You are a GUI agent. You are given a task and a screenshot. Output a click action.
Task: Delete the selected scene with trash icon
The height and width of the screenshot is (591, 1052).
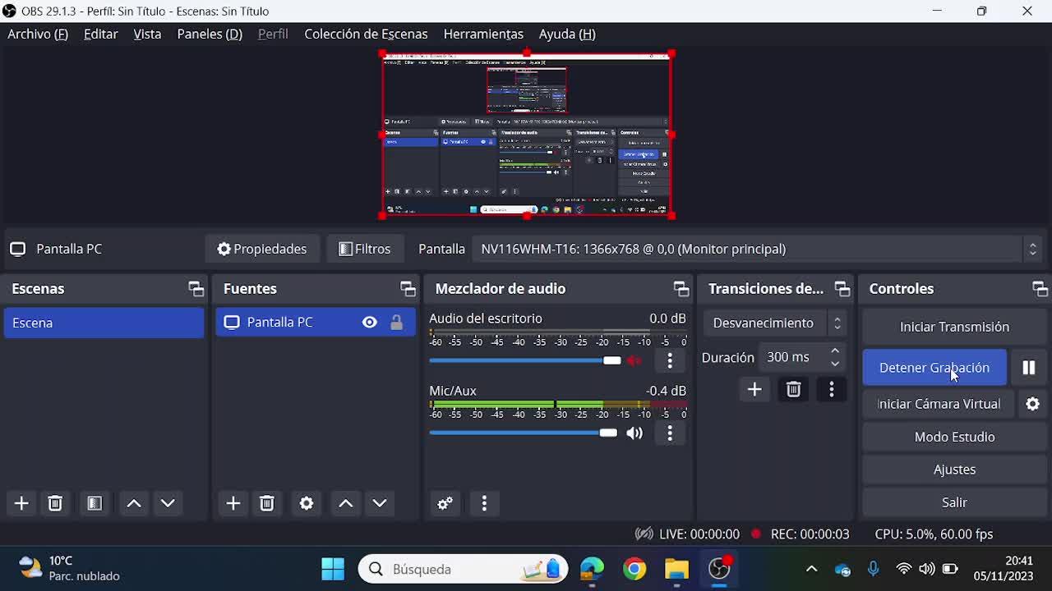[55, 503]
